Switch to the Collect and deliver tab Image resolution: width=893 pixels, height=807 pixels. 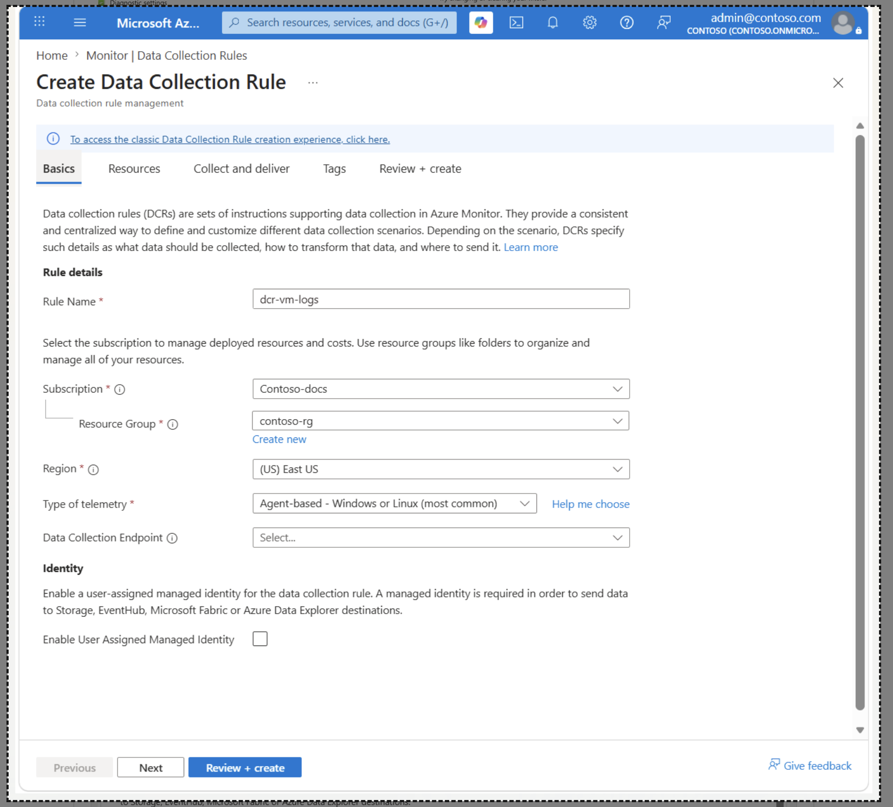pyautogui.click(x=242, y=169)
